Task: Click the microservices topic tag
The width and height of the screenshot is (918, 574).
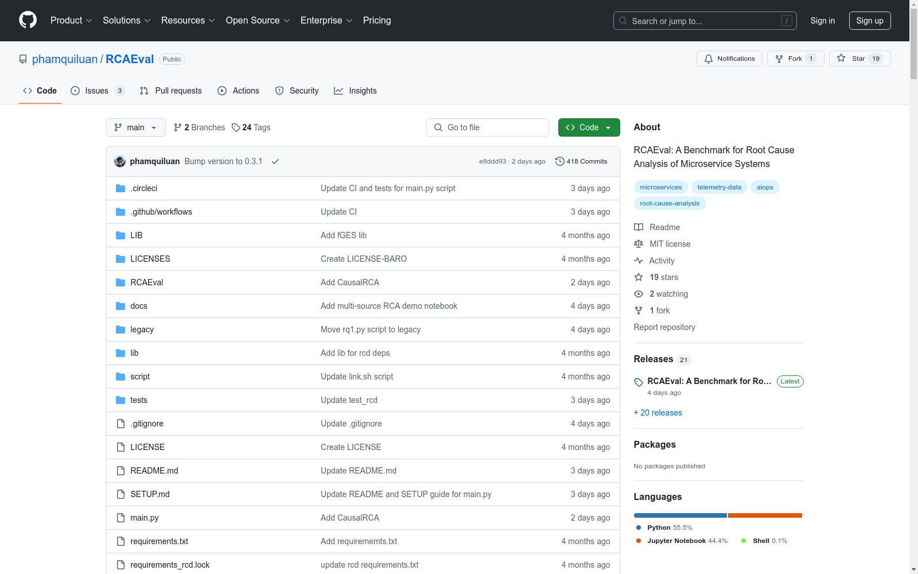Action: [x=661, y=187]
